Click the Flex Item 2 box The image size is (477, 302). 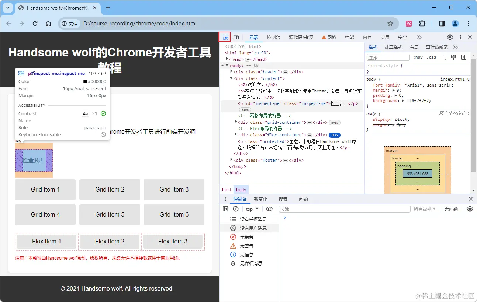click(110, 242)
